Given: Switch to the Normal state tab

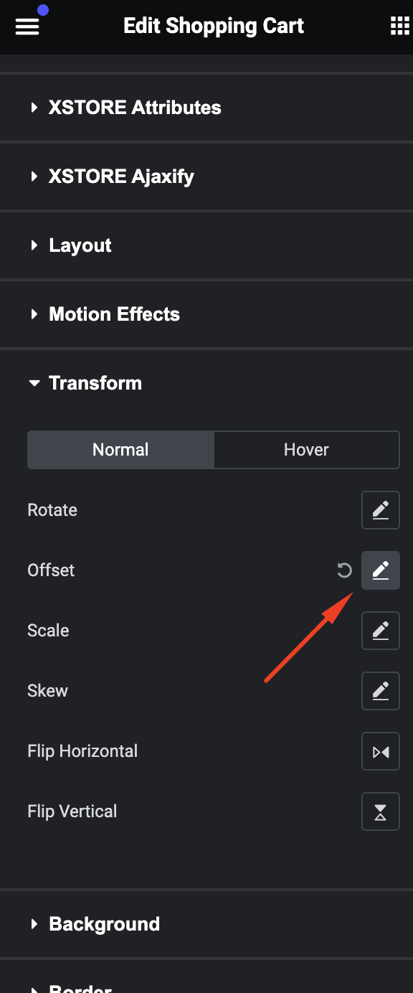Looking at the screenshot, I should (x=120, y=450).
